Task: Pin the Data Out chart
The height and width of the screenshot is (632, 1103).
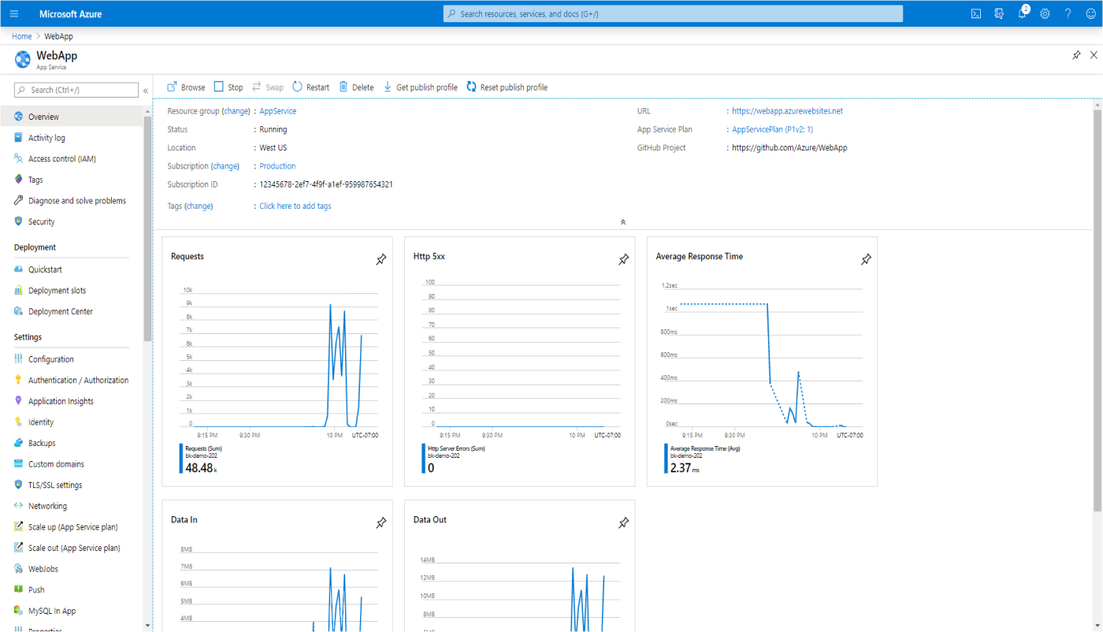Action: [x=623, y=522]
